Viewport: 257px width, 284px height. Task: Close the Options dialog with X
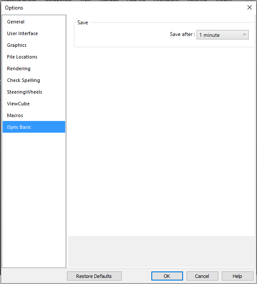tap(250, 8)
